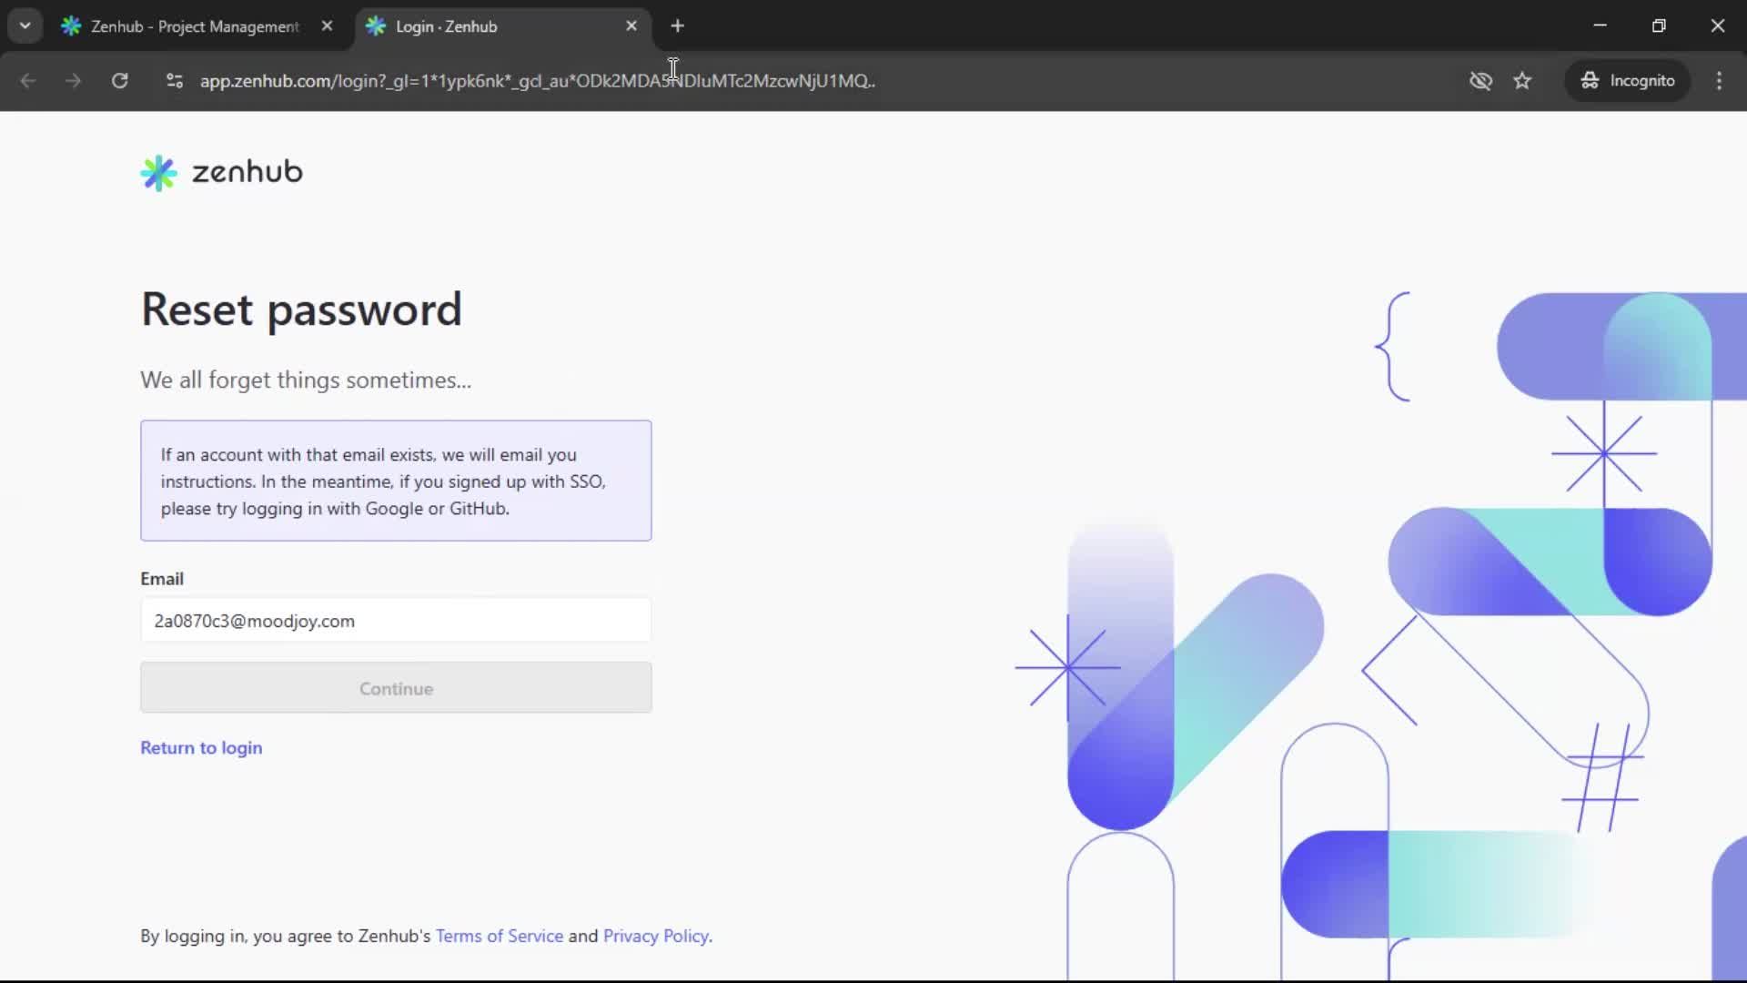The width and height of the screenshot is (1747, 983).
Task: Bookmark this page with the star icon
Action: point(1523,81)
